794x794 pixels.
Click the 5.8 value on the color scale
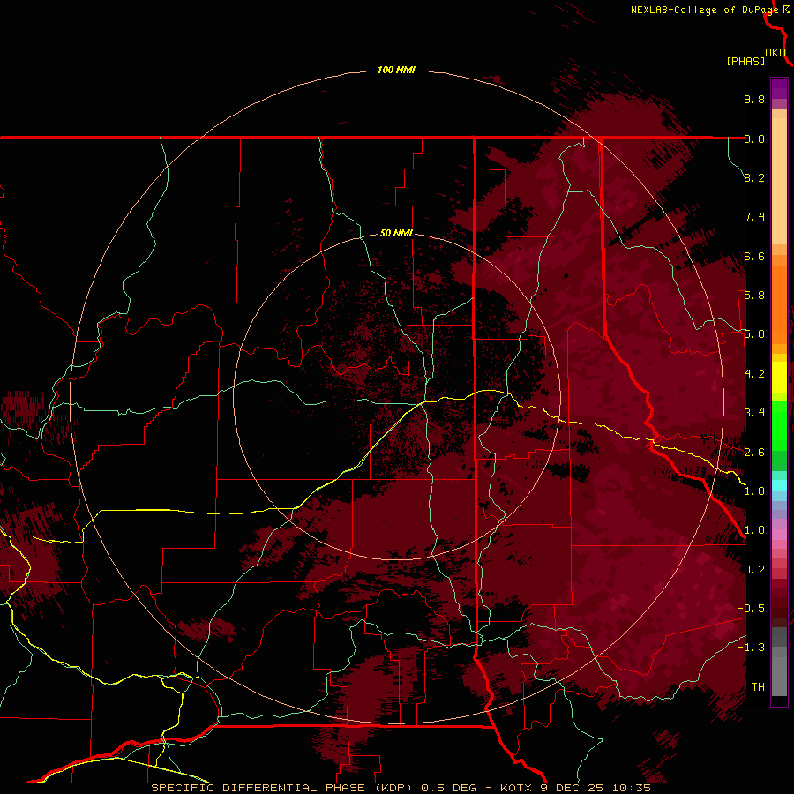pos(754,296)
